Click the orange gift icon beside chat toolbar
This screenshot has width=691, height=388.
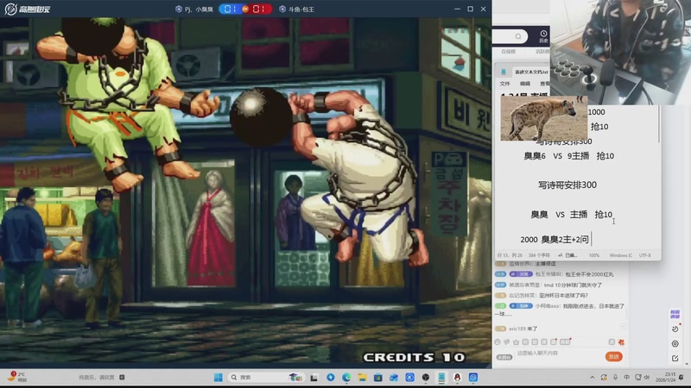(x=621, y=341)
